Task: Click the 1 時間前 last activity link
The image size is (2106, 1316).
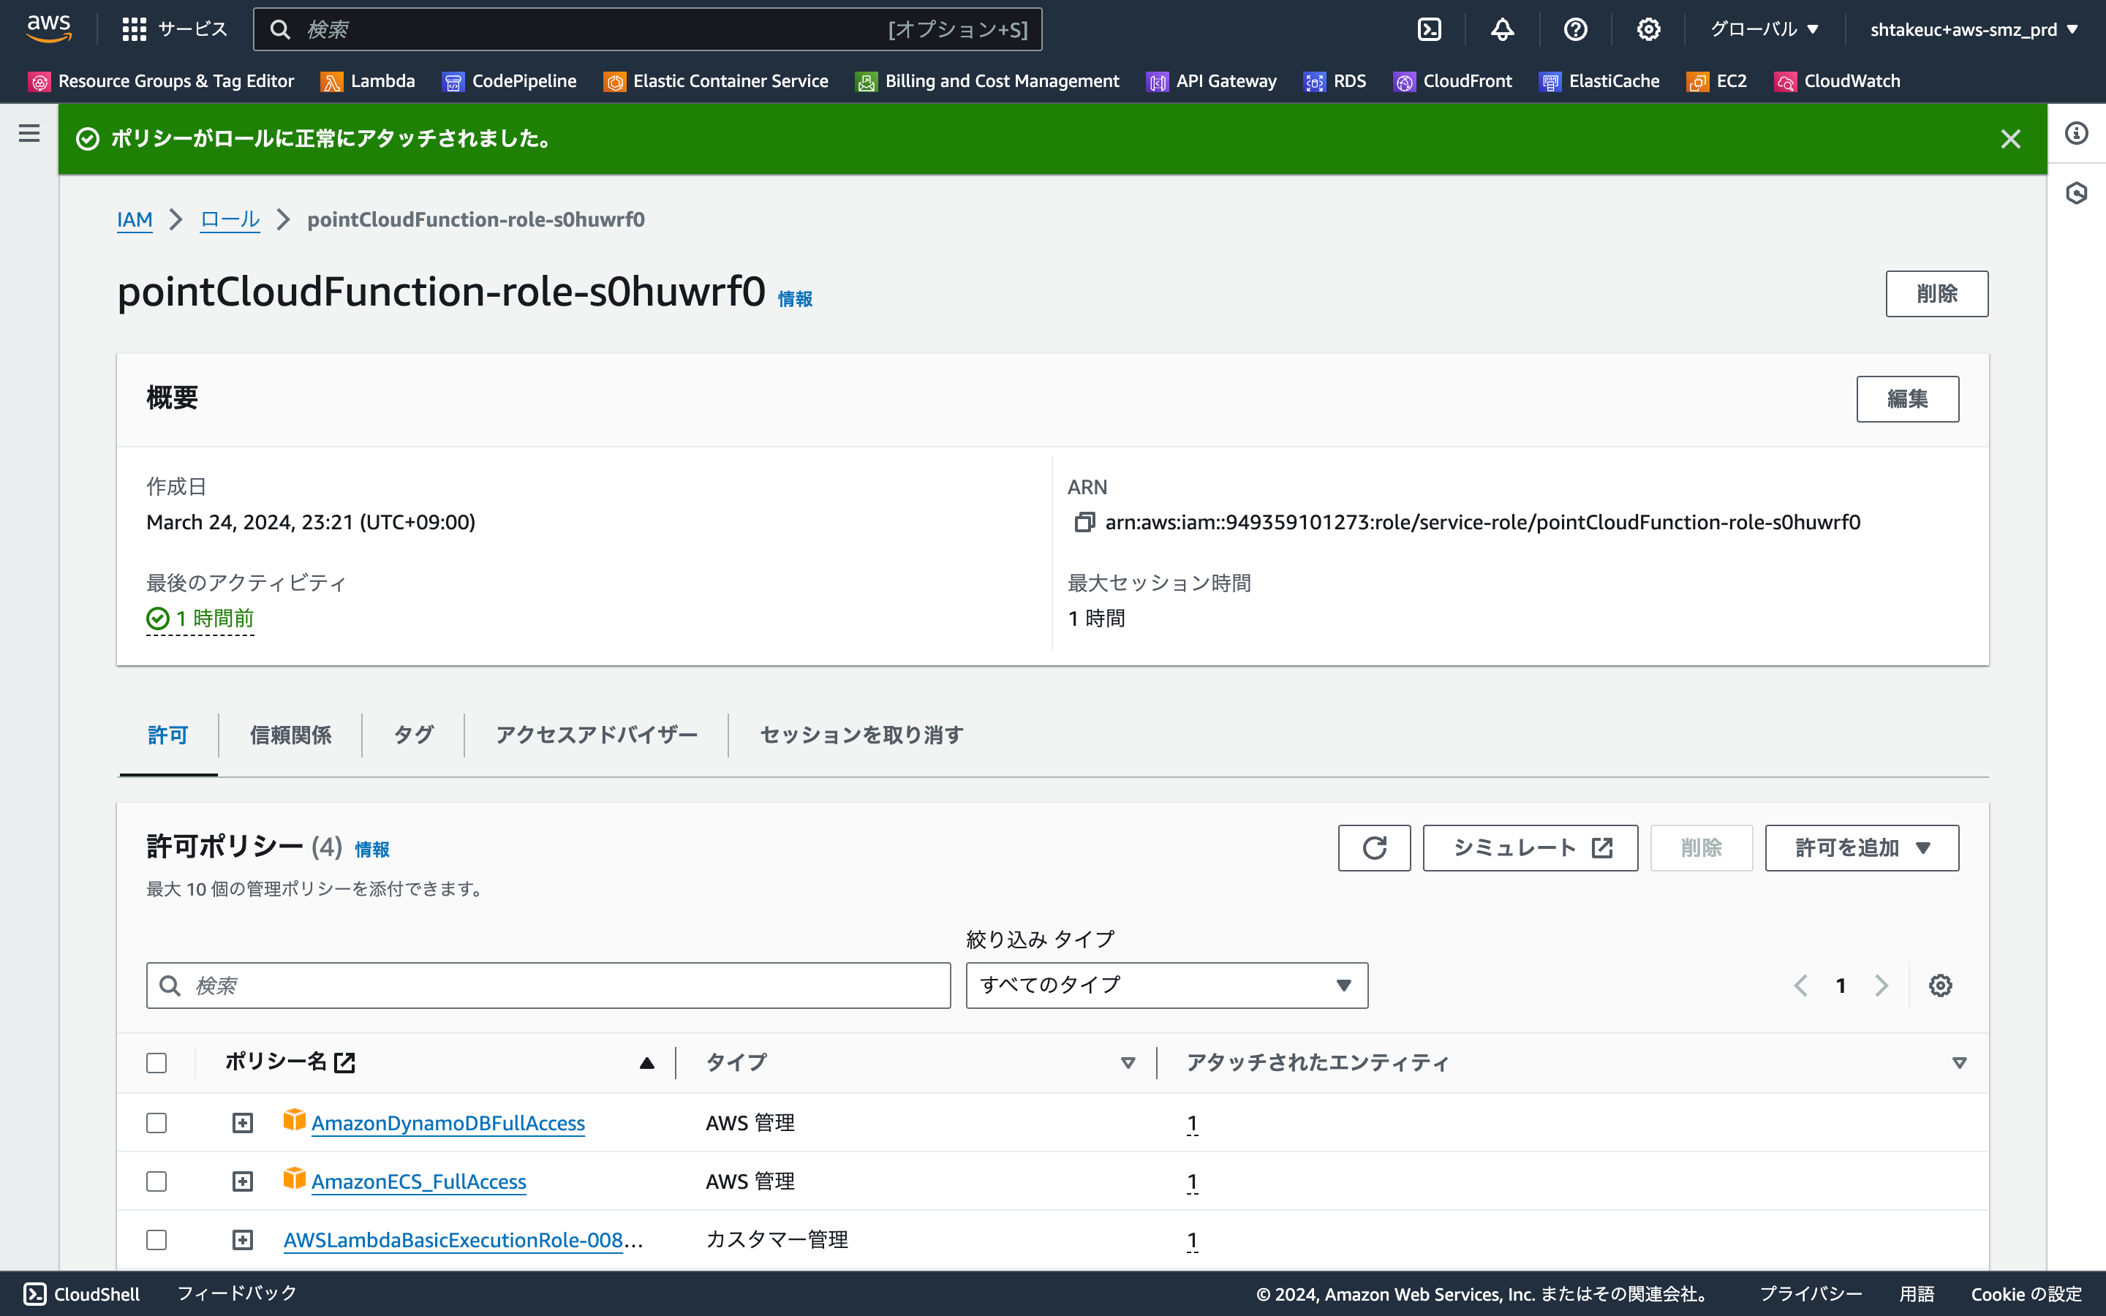Action: pyautogui.click(x=200, y=619)
